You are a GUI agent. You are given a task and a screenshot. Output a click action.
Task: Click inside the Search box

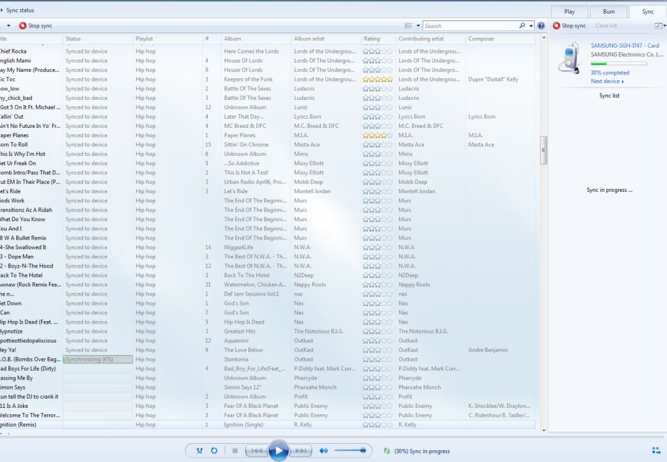[470, 25]
